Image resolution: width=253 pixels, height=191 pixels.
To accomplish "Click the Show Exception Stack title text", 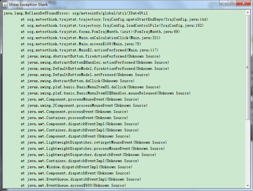I will coord(28,4).
